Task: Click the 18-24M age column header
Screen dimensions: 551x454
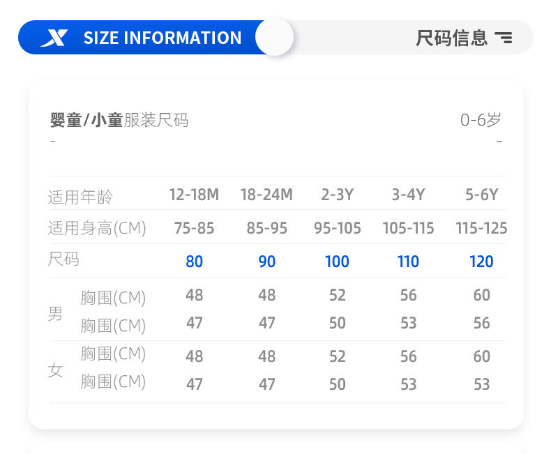Action: (266, 195)
